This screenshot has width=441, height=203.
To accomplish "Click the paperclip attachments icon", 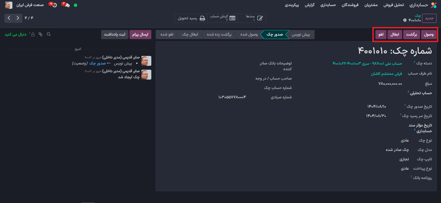I will tap(41, 34).
